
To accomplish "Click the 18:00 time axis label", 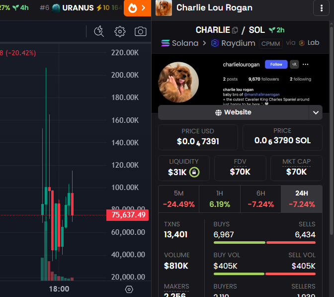I will [59, 289].
